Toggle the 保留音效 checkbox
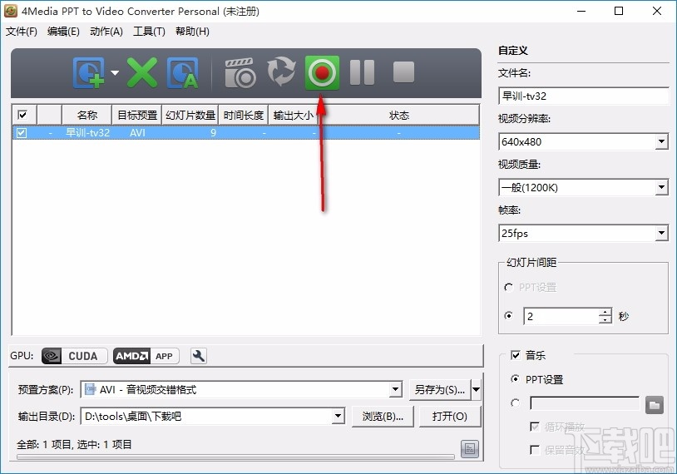677x474 pixels. [535, 450]
